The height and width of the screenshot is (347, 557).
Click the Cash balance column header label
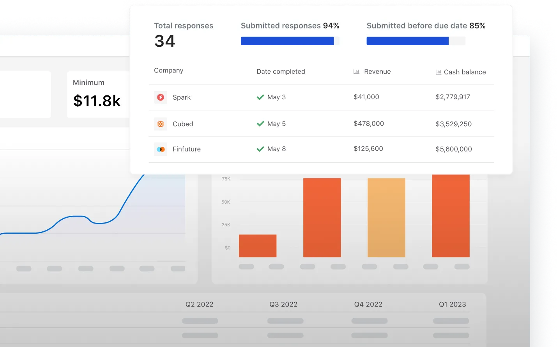tap(465, 72)
